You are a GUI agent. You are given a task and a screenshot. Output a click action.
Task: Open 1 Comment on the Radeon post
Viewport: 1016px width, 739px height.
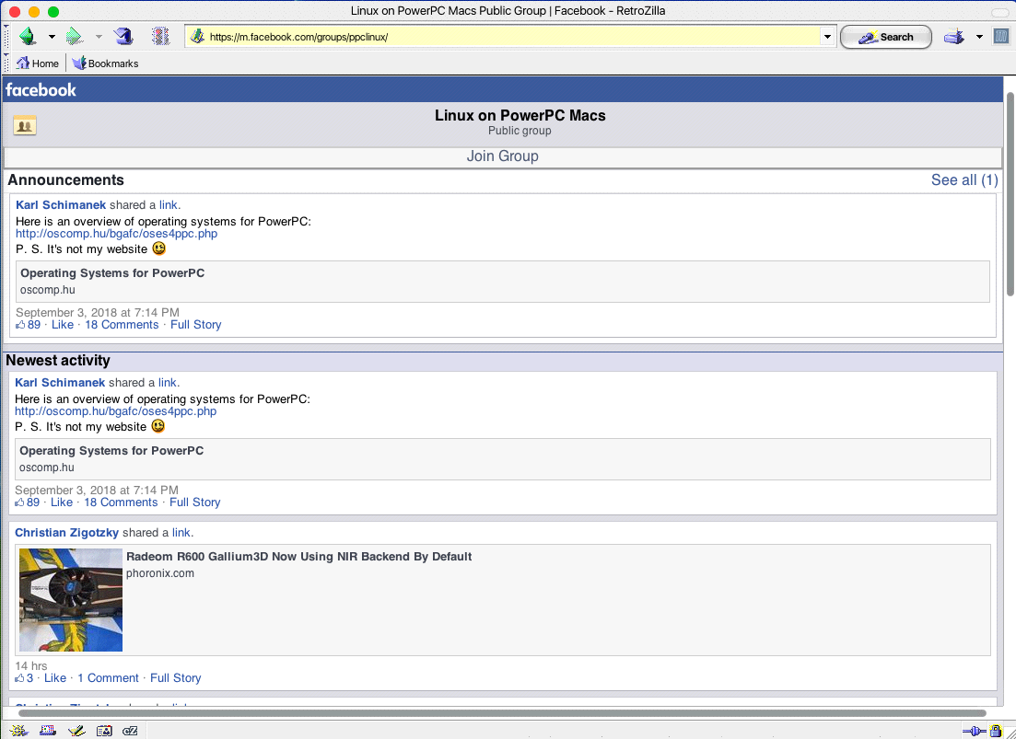108,678
